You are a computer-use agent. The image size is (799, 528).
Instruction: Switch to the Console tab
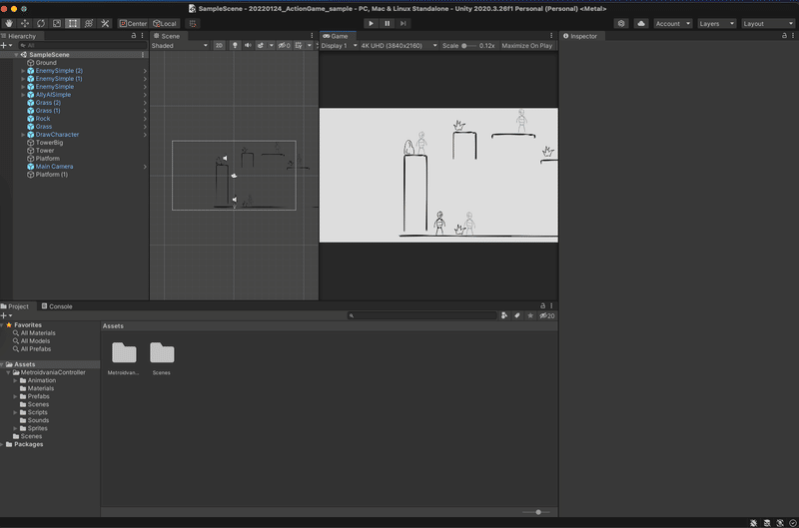(x=57, y=306)
